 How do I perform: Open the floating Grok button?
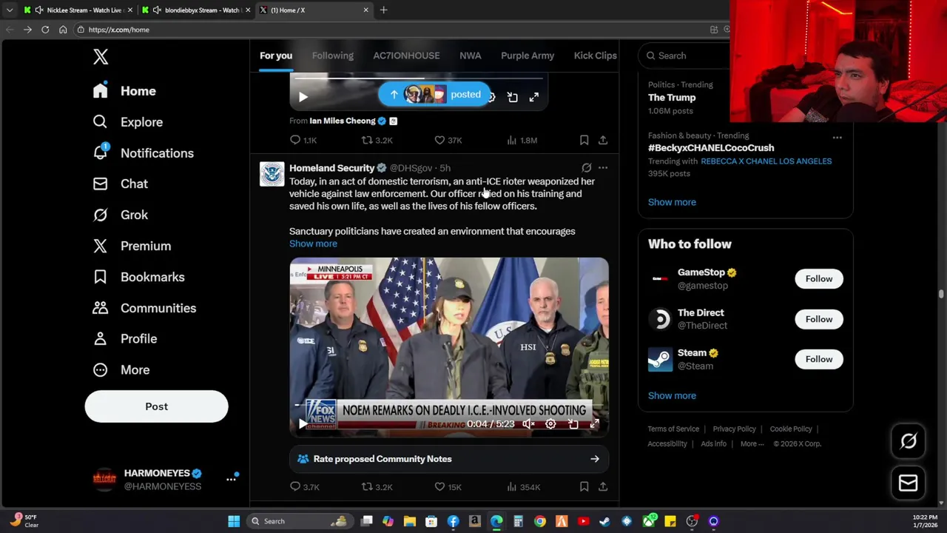[x=908, y=441]
